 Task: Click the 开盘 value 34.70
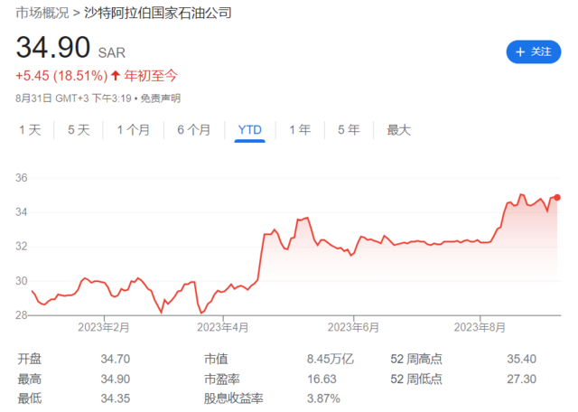(116, 359)
